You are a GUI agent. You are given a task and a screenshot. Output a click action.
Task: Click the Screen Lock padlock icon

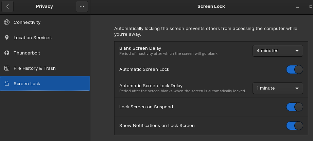[7, 83]
